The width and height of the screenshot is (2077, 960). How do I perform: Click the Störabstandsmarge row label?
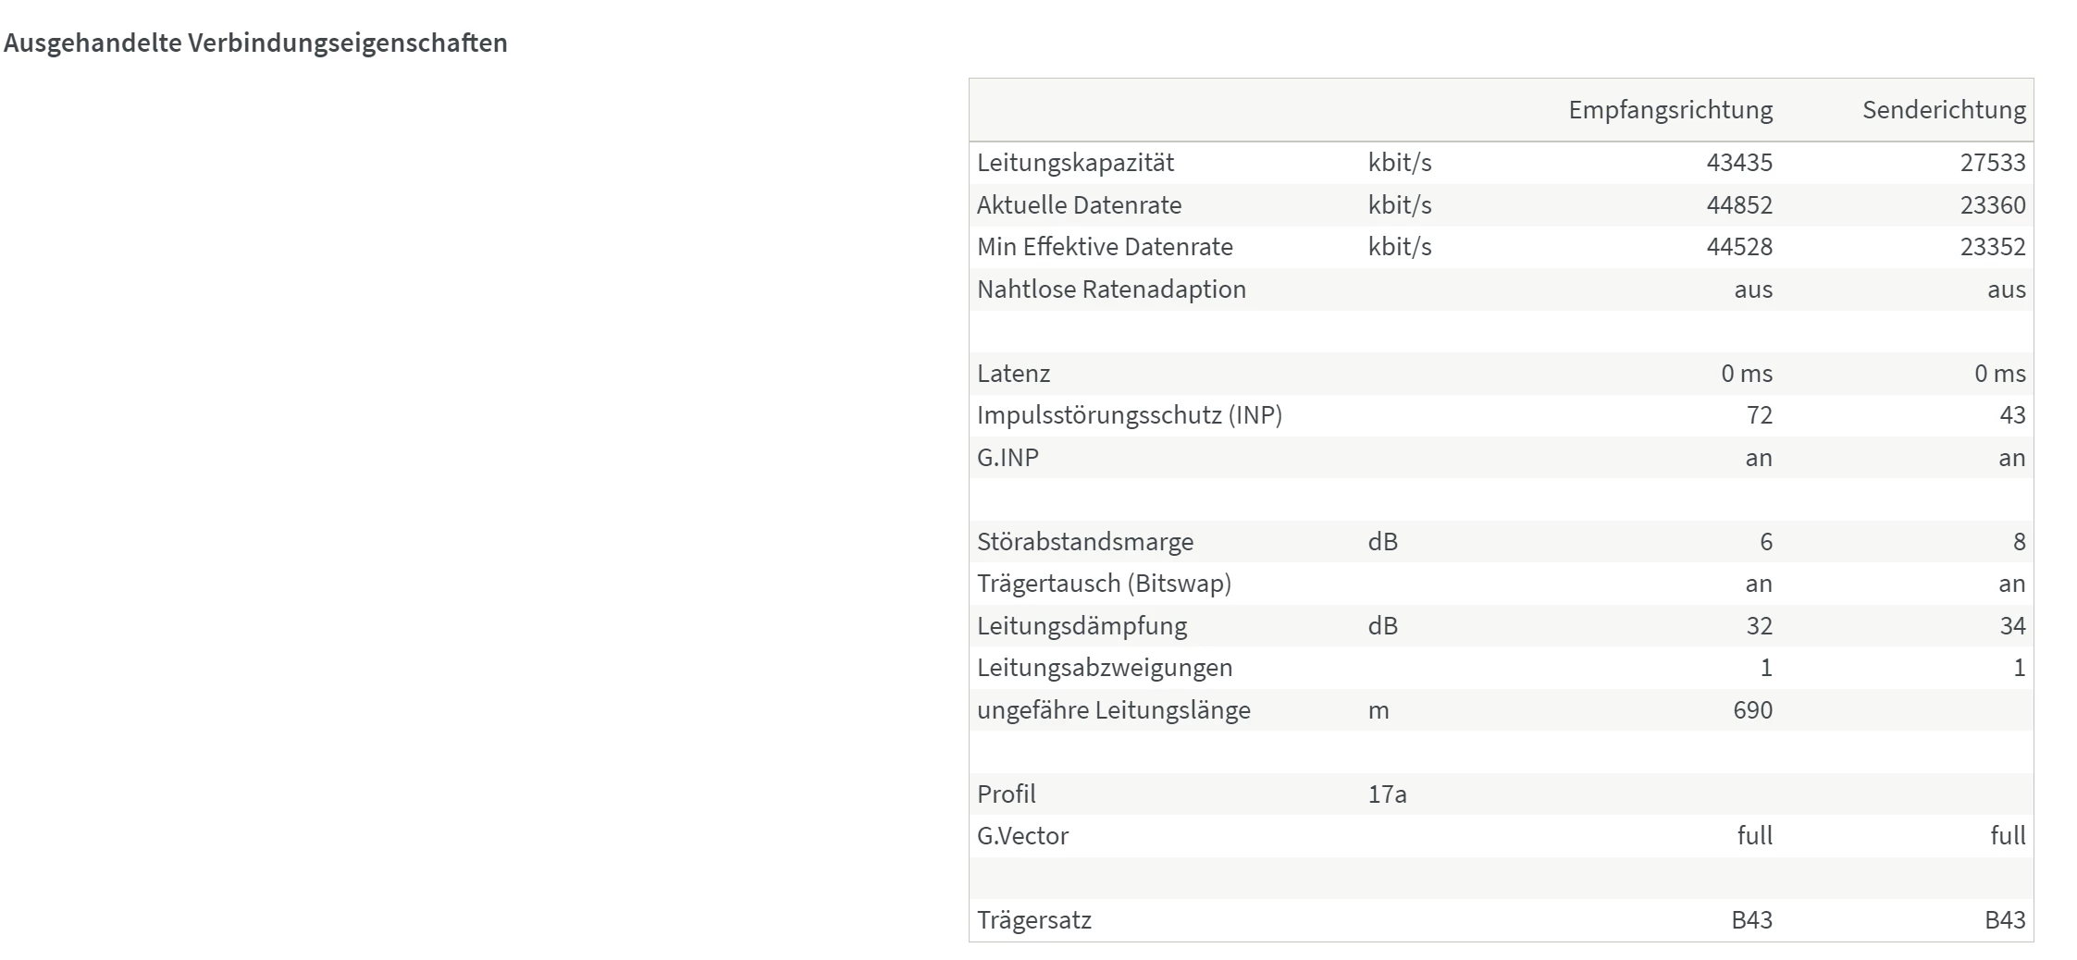1085,542
